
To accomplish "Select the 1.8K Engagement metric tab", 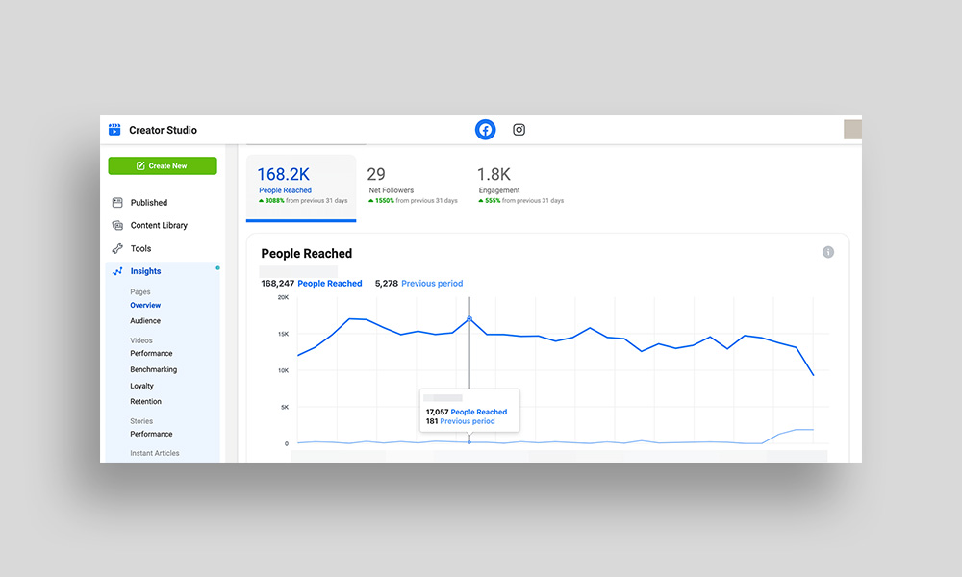I will 520,187.
